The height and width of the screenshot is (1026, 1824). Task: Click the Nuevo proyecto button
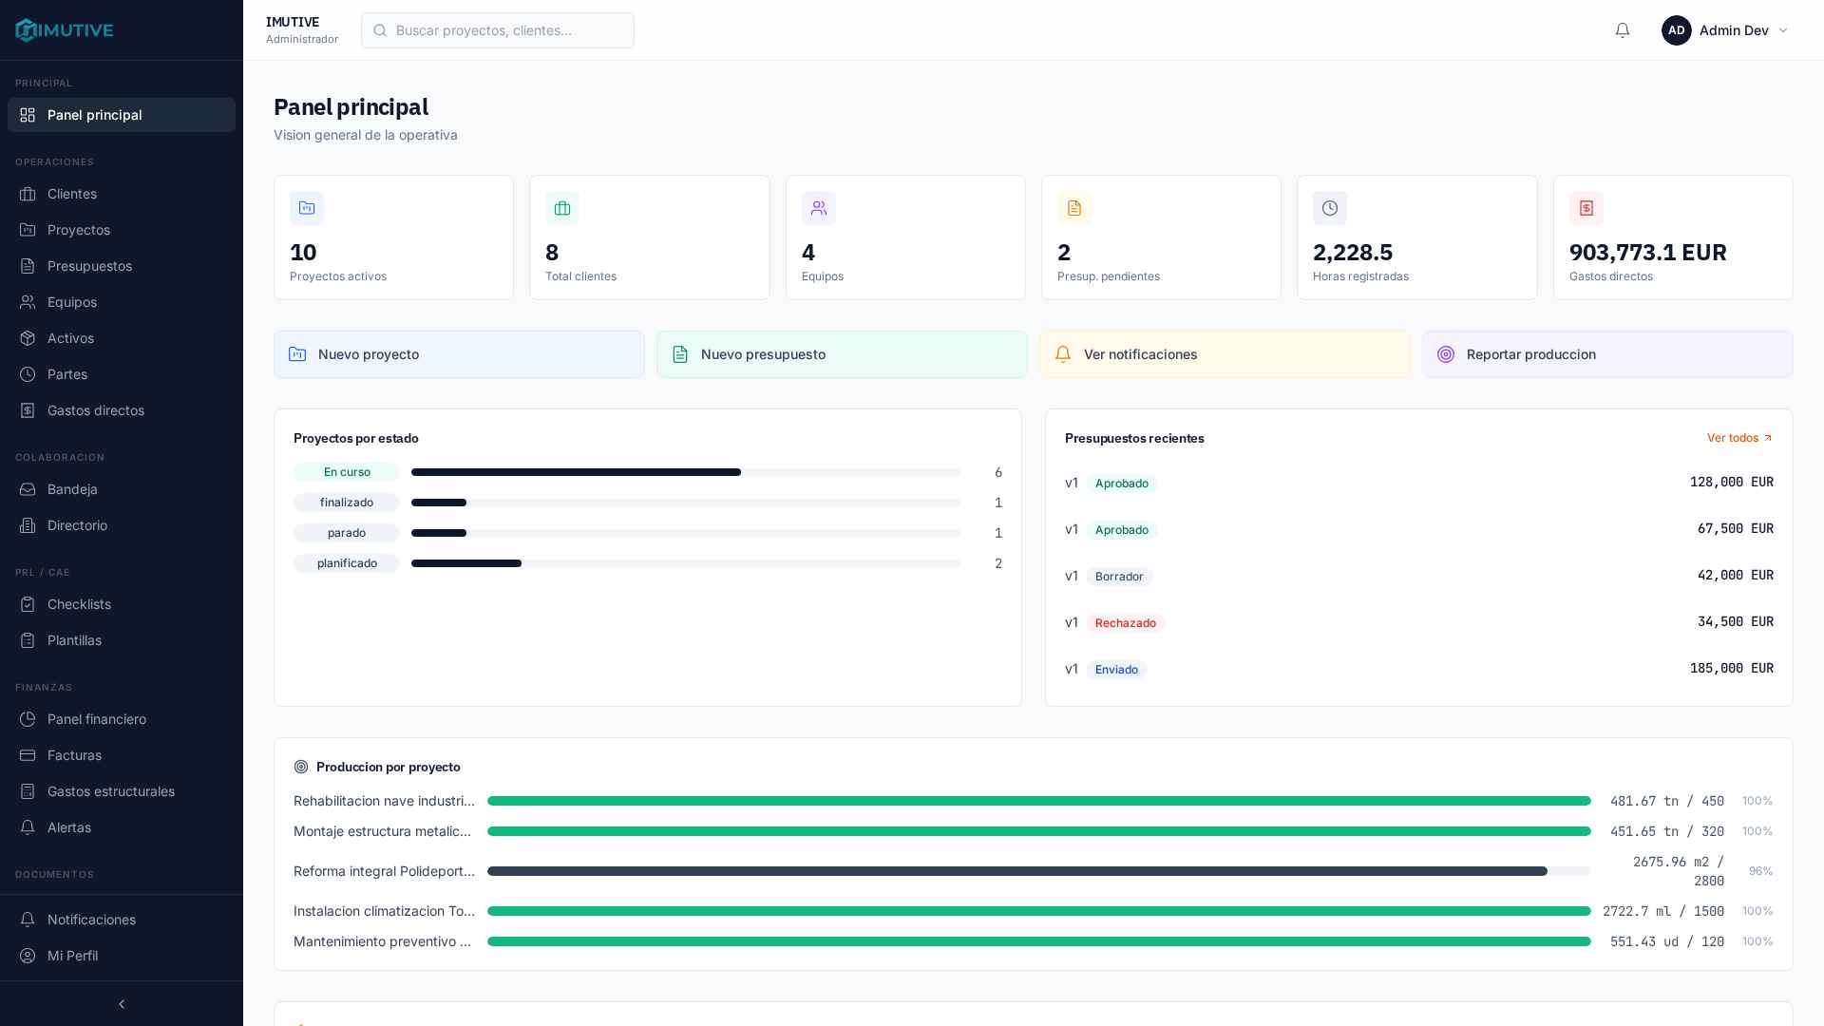(x=459, y=354)
